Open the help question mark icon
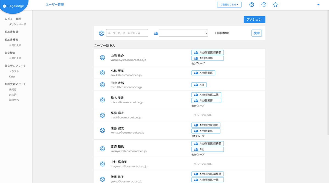 pos(252,4)
